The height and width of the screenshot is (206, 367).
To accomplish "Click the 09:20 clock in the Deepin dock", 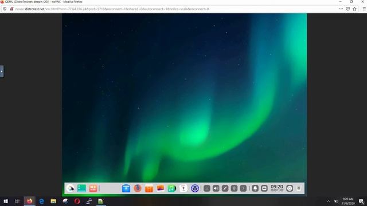I will point(277,188).
